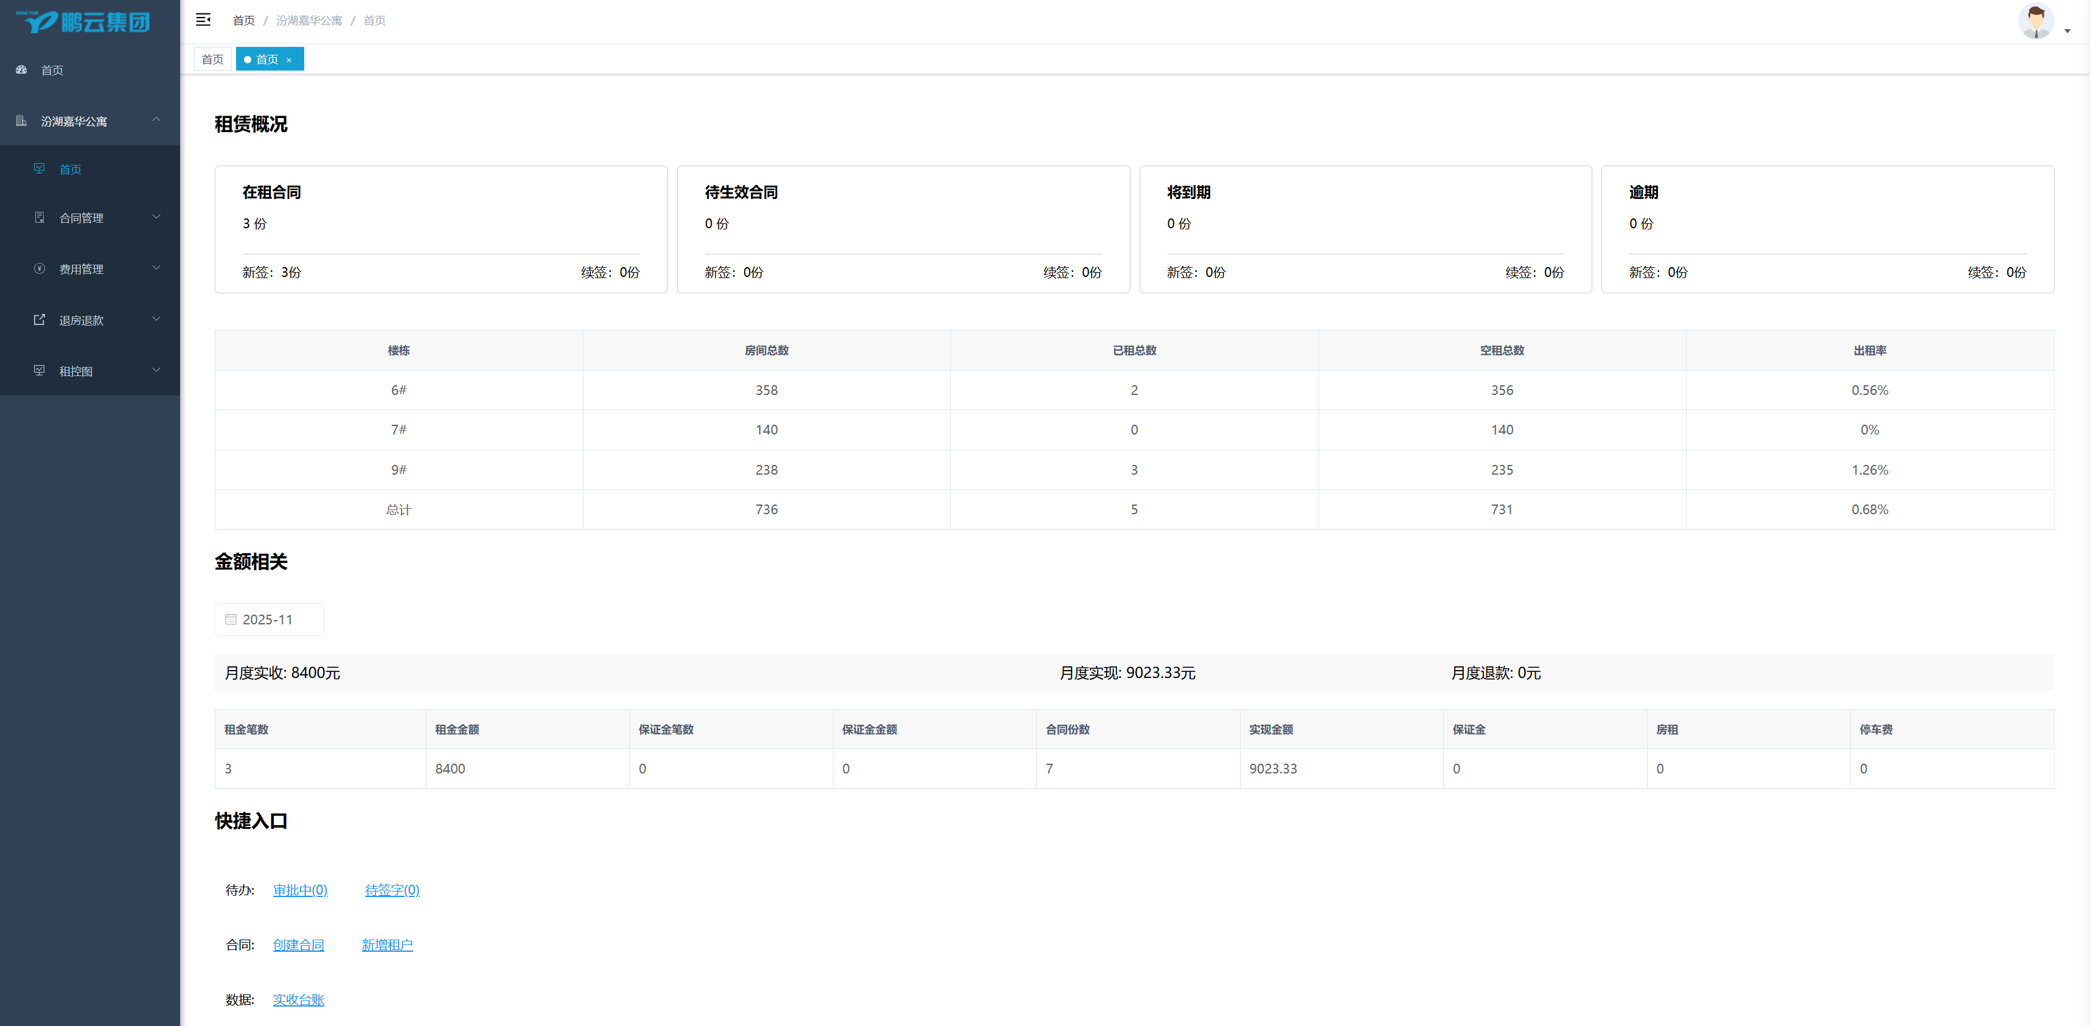Click the 创建合同 quick link
2090x1026 pixels.
299,945
